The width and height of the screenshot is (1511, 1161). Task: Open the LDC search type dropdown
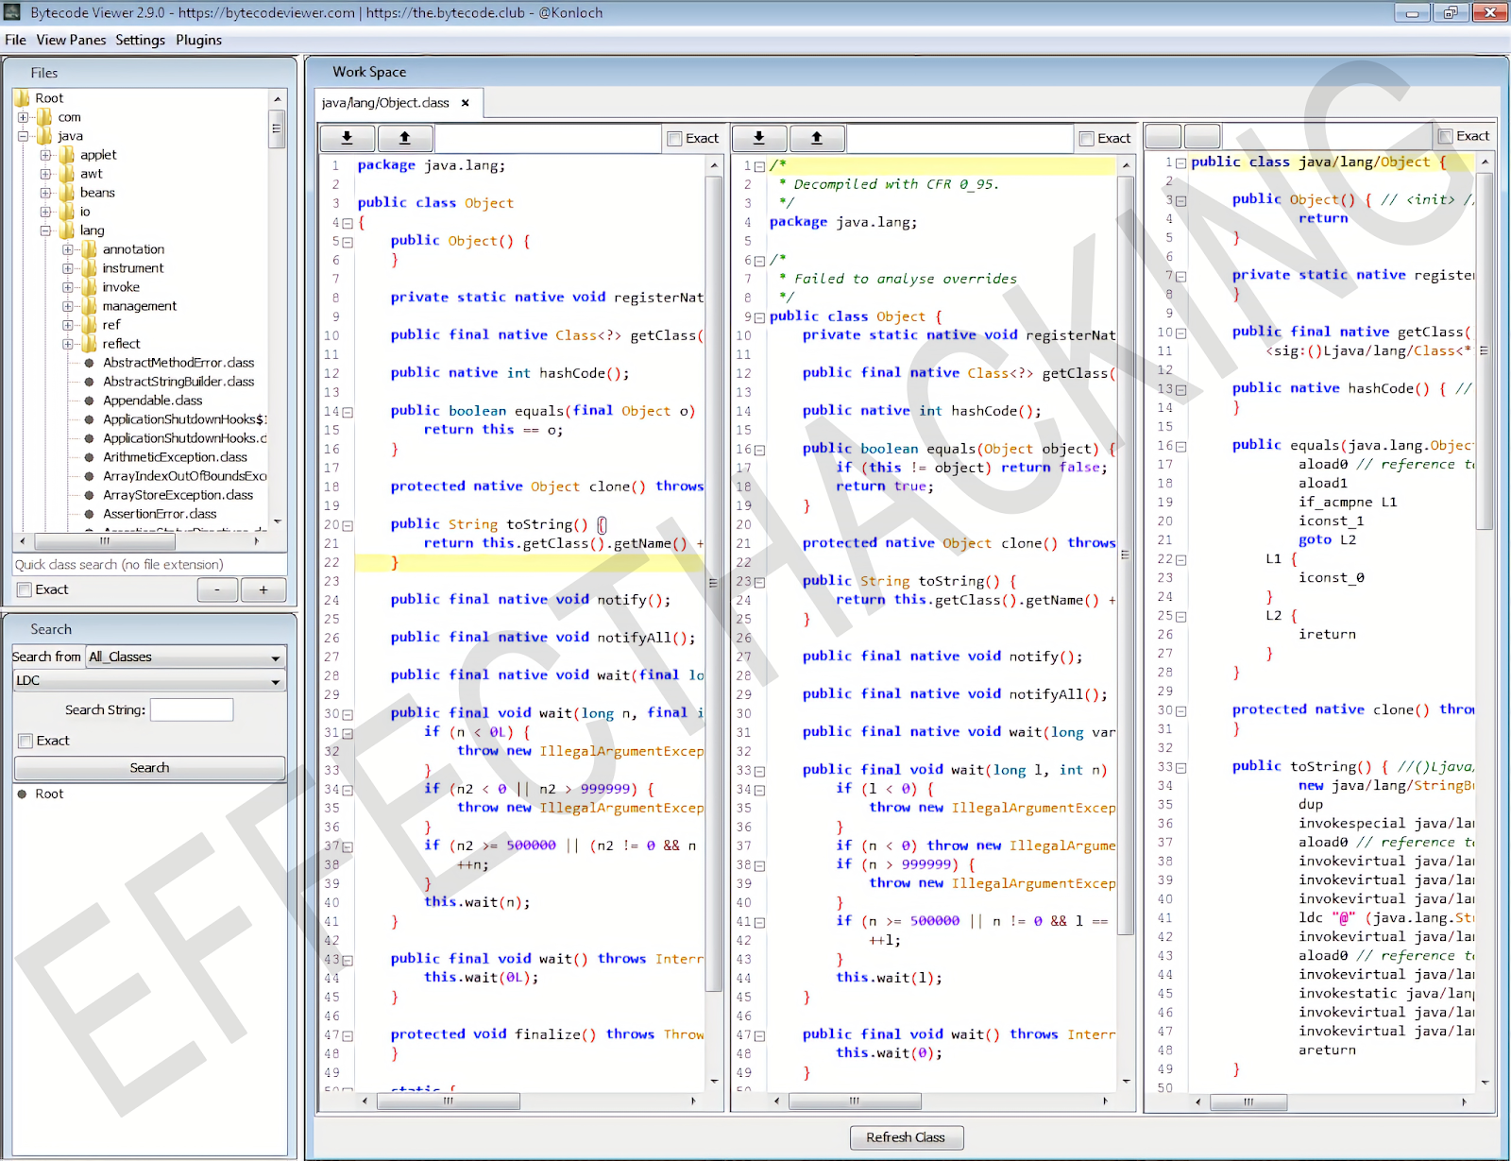tap(149, 680)
